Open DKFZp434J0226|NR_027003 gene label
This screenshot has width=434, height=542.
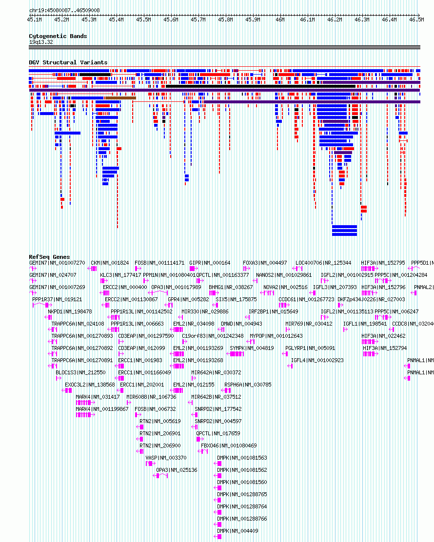(371, 299)
